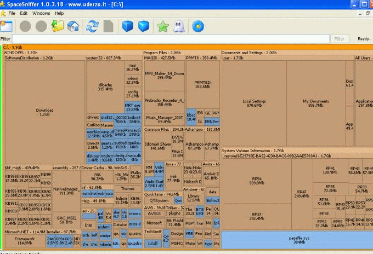Image resolution: width=373 pixels, height=254 pixels.
Task: Click the new scan window icon
Action: pyautogui.click(x=7, y=26)
